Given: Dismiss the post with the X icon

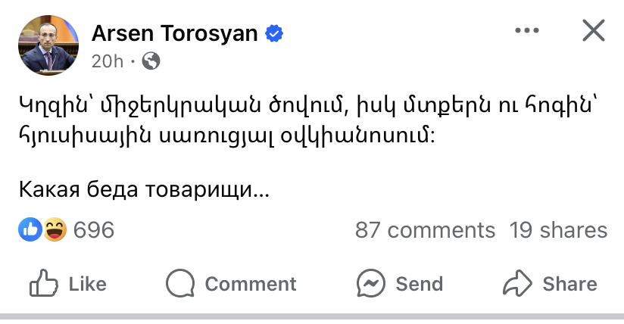Looking at the screenshot, I should tap(592, 31).
